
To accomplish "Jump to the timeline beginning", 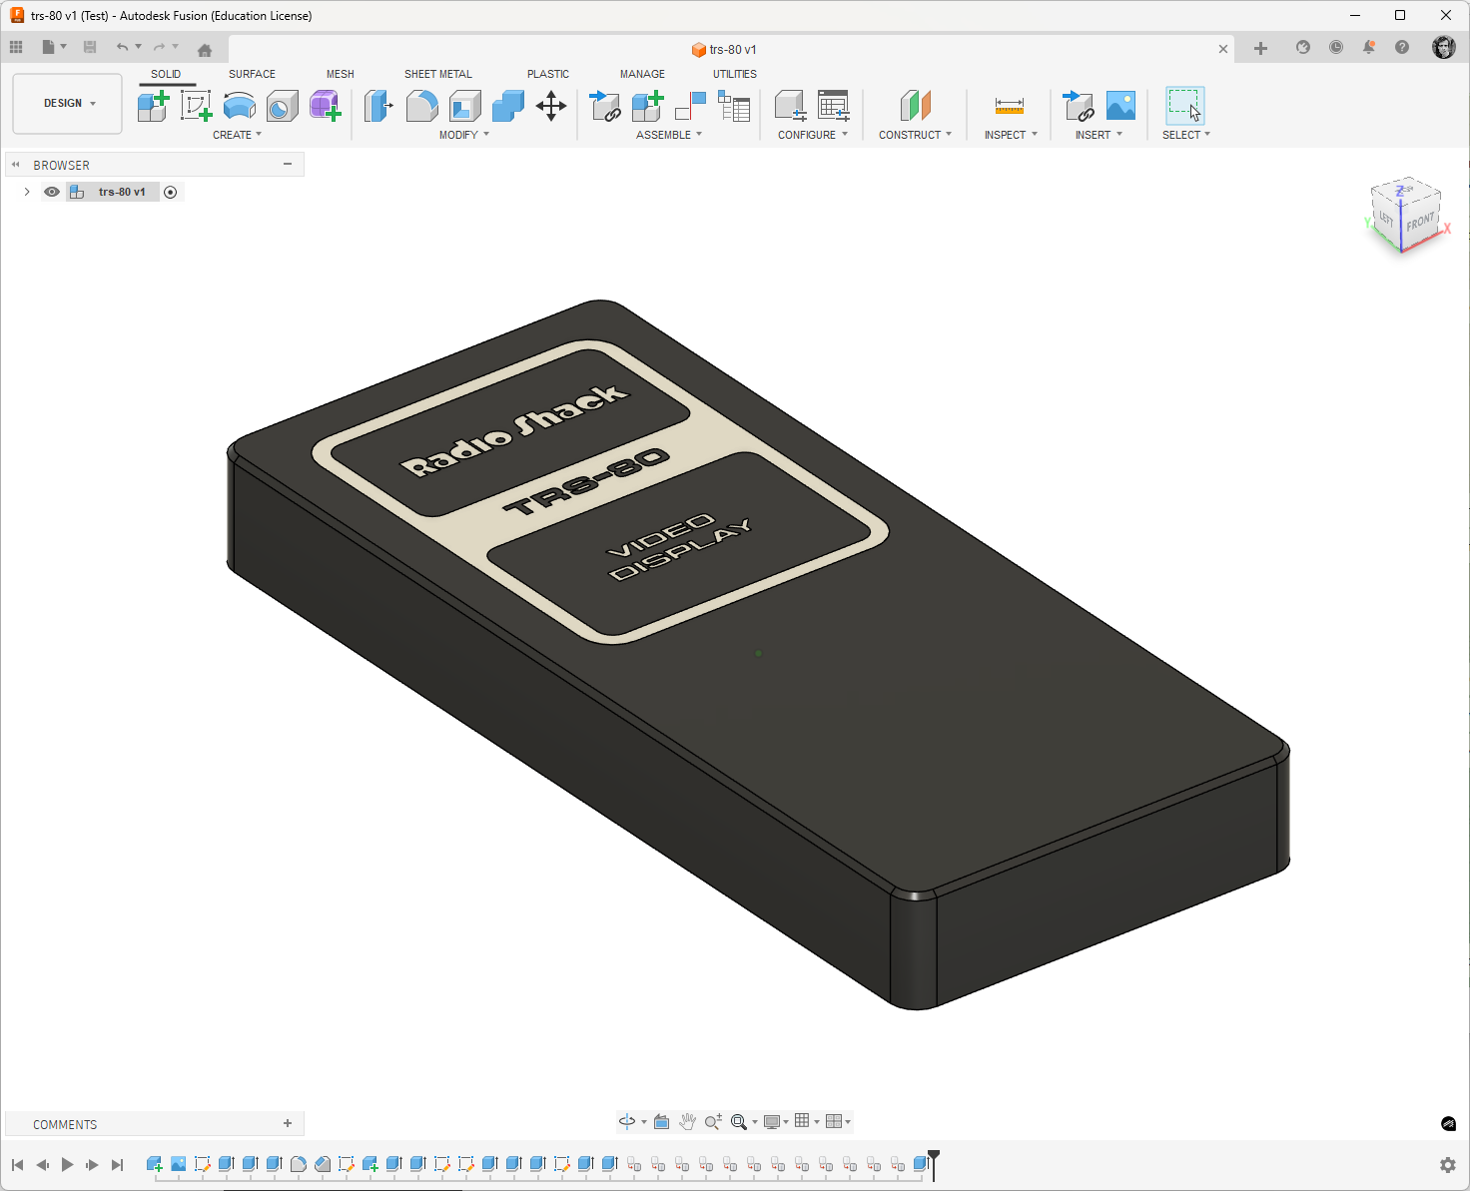I will (17, 1164).
